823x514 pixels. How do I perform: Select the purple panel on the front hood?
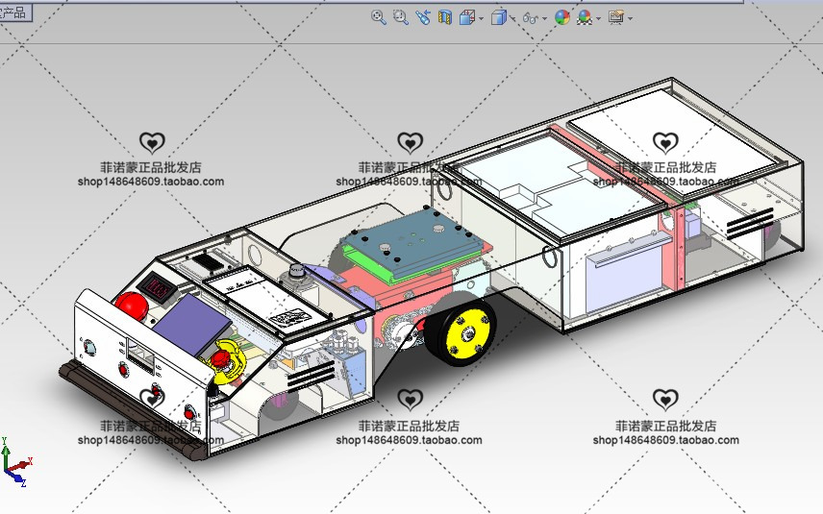(191, 325)
